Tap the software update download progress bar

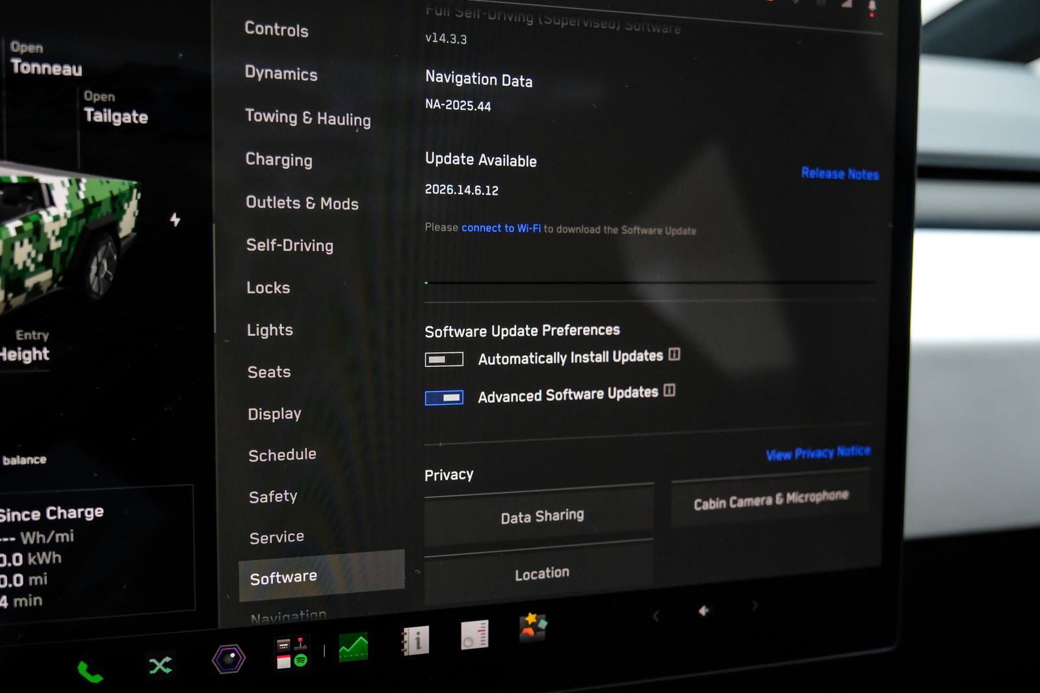point(650,283)
